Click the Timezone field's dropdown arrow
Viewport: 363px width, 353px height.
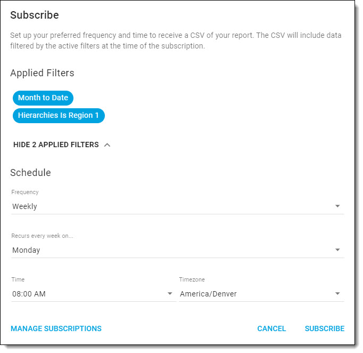337,294
